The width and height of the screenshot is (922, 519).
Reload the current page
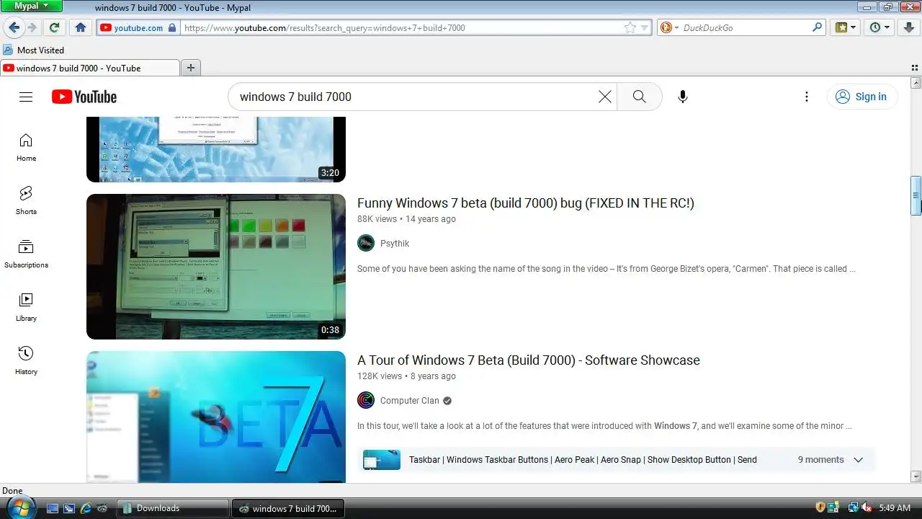[x=54, y=27]
